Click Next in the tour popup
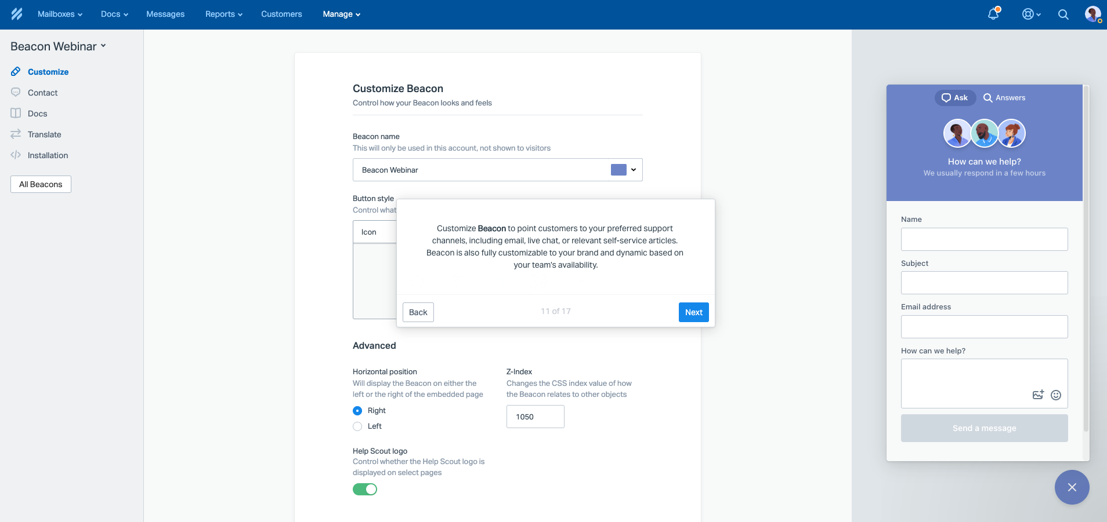 point(694,312)
